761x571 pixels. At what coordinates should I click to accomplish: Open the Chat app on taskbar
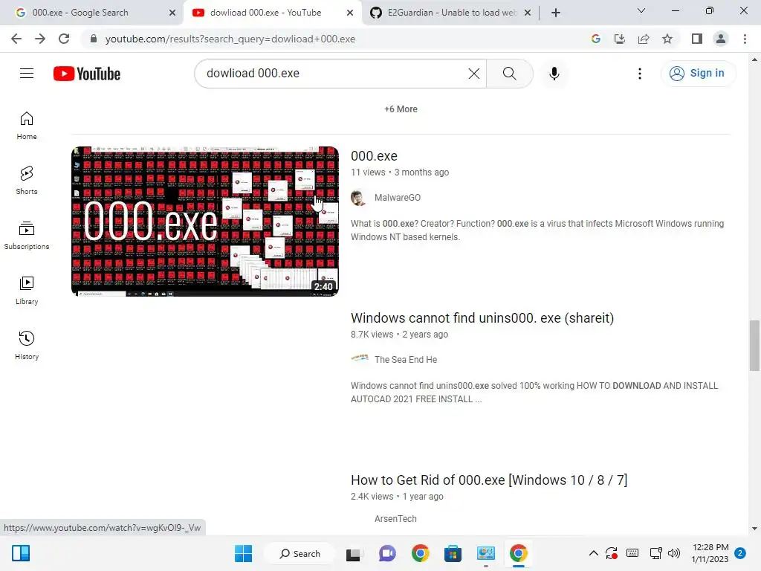(x=386, y=553)
